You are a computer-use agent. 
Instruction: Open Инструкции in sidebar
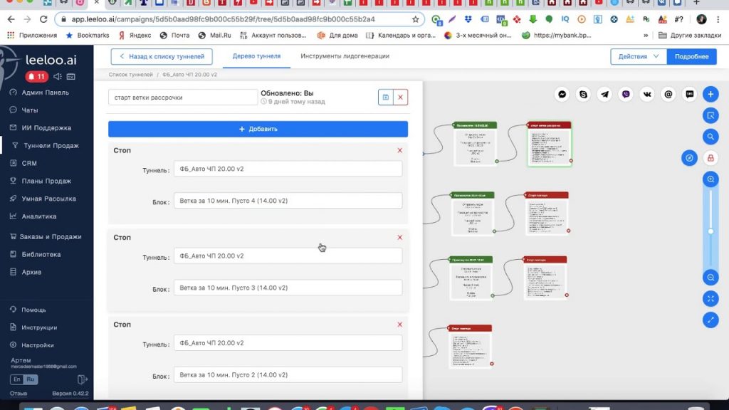(x=39, y=327)
